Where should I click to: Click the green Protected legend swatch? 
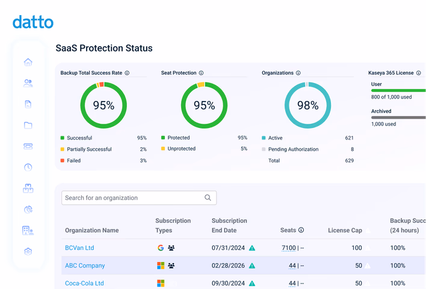(163, 138)
